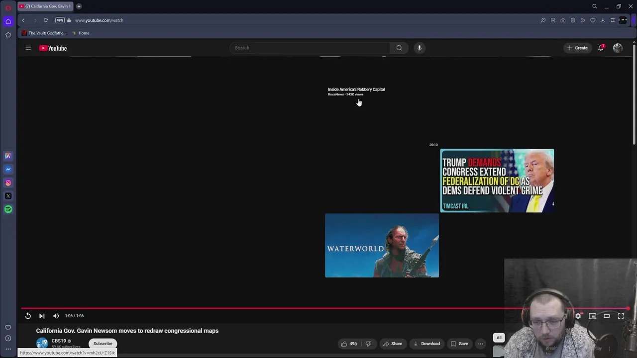Open Messenger in Opera sidebar
Viewport: 637px width, 358px height.
[x=8, y=169]
